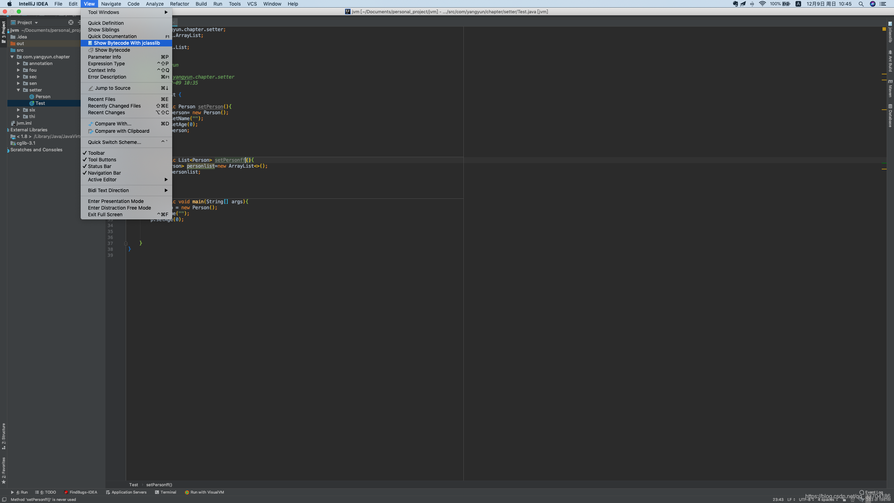Screen dimensions: 894x503
Task: Open the TODO tool window
Action: 45,492
